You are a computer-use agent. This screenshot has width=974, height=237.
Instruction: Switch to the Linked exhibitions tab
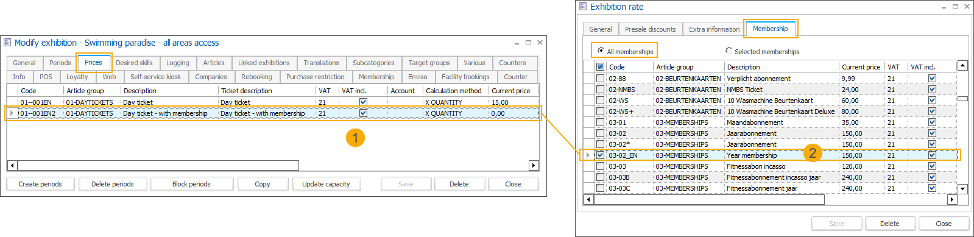click(x=264, y=63)
